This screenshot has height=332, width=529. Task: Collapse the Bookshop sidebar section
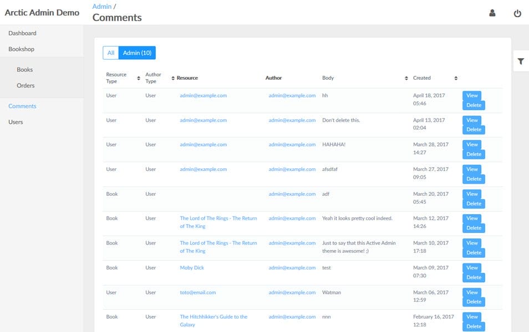pos(21,49)
